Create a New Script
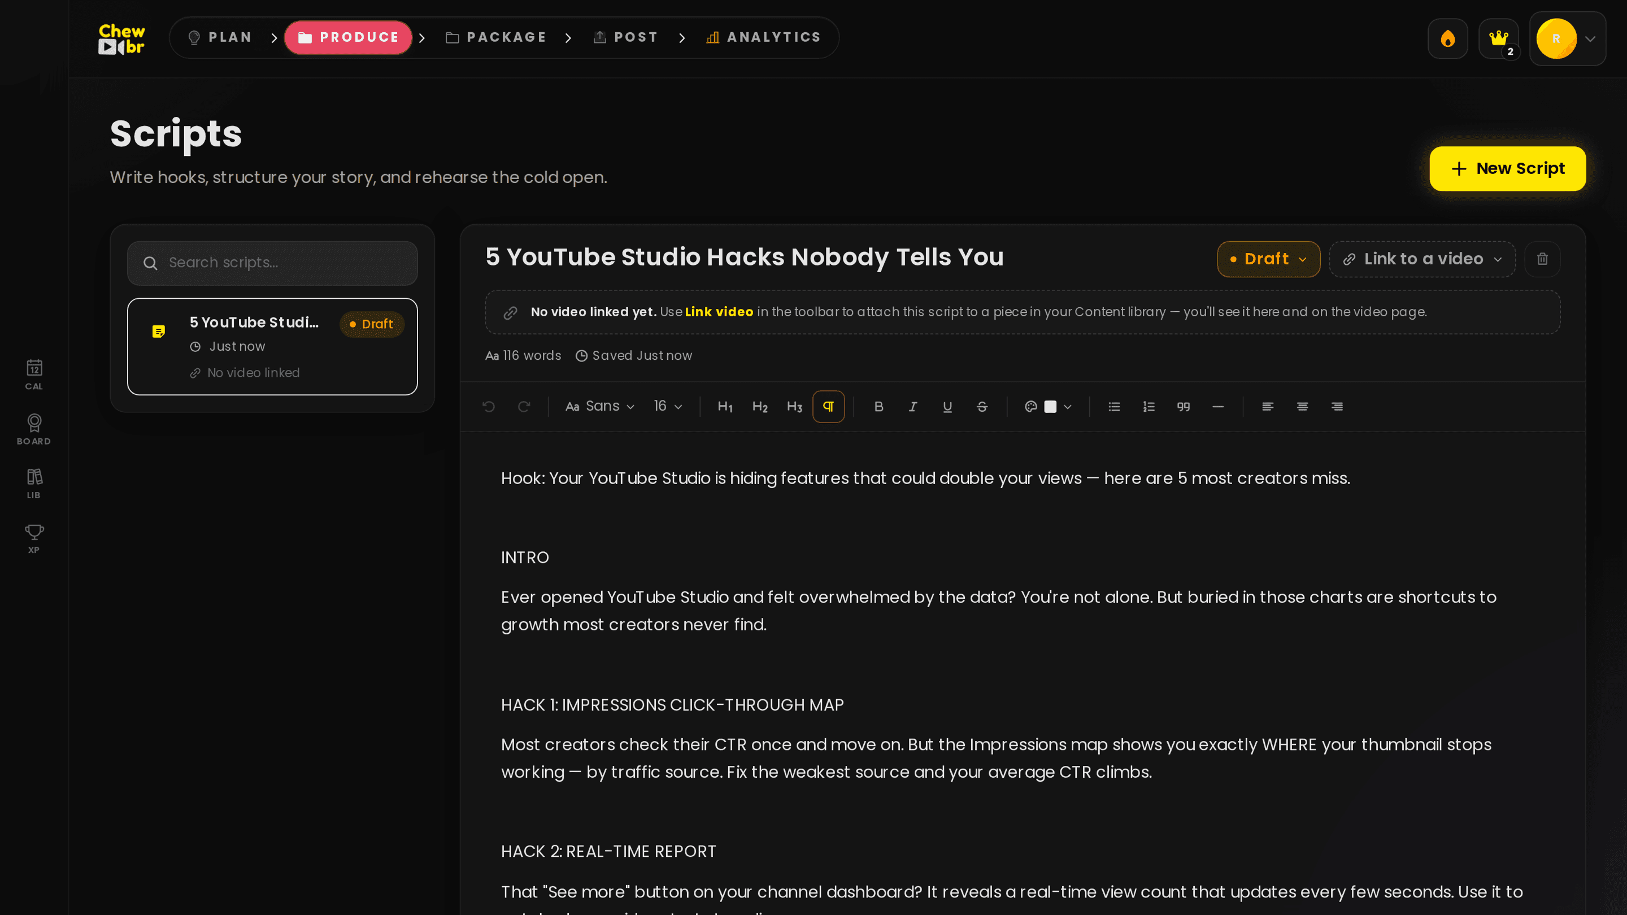1627x915 pixels. (1507, 169)
